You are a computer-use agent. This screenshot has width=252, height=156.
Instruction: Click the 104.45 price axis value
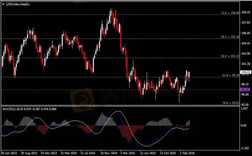[246, 43]
